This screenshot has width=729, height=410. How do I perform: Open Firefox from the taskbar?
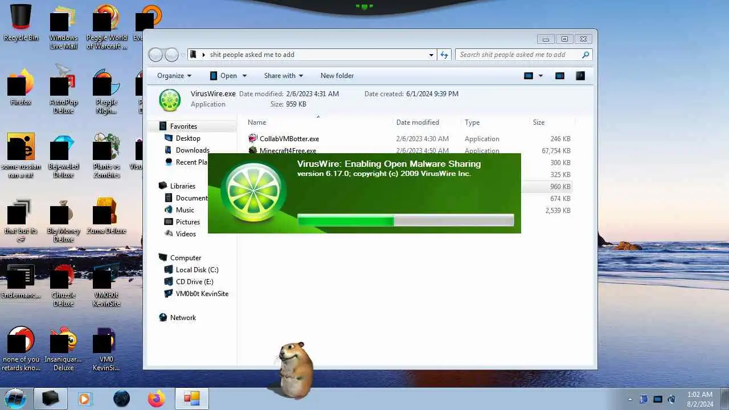coord(156,399)
